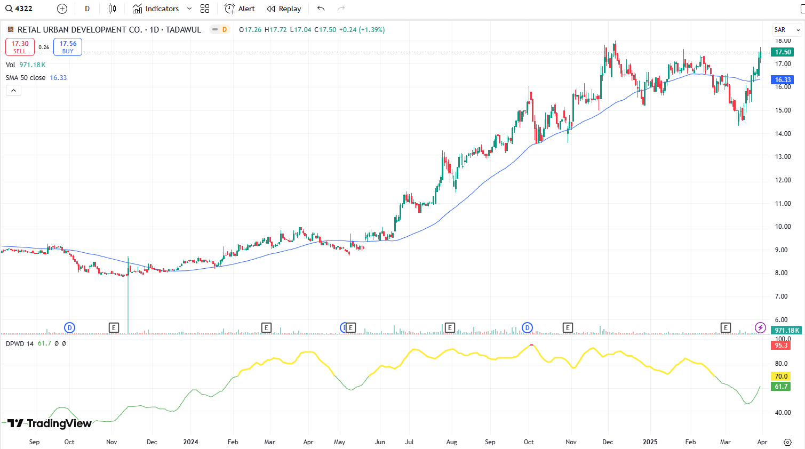Viewport: 805px width, 449px height.
Task: Open the indicator templates grid icon
Action: (205, 9)
